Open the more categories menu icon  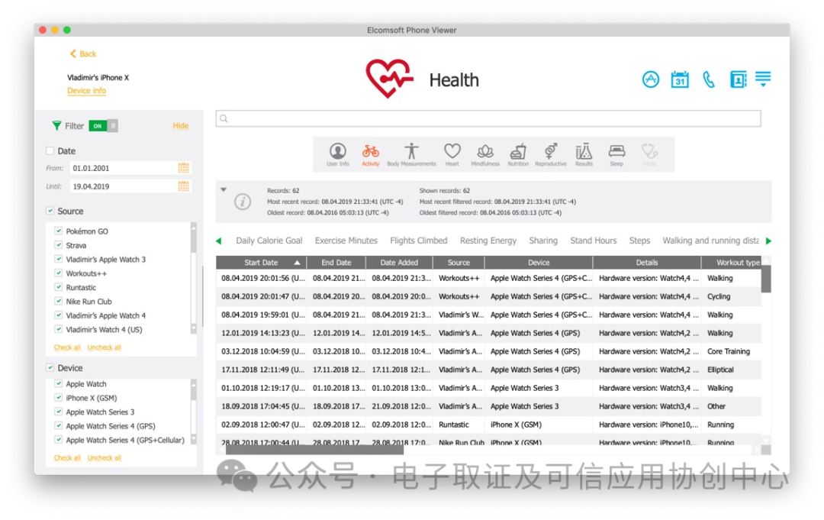click(763, 79)
